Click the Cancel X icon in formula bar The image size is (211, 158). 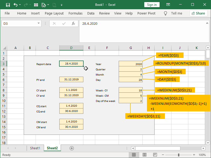[x=54, y=24]
